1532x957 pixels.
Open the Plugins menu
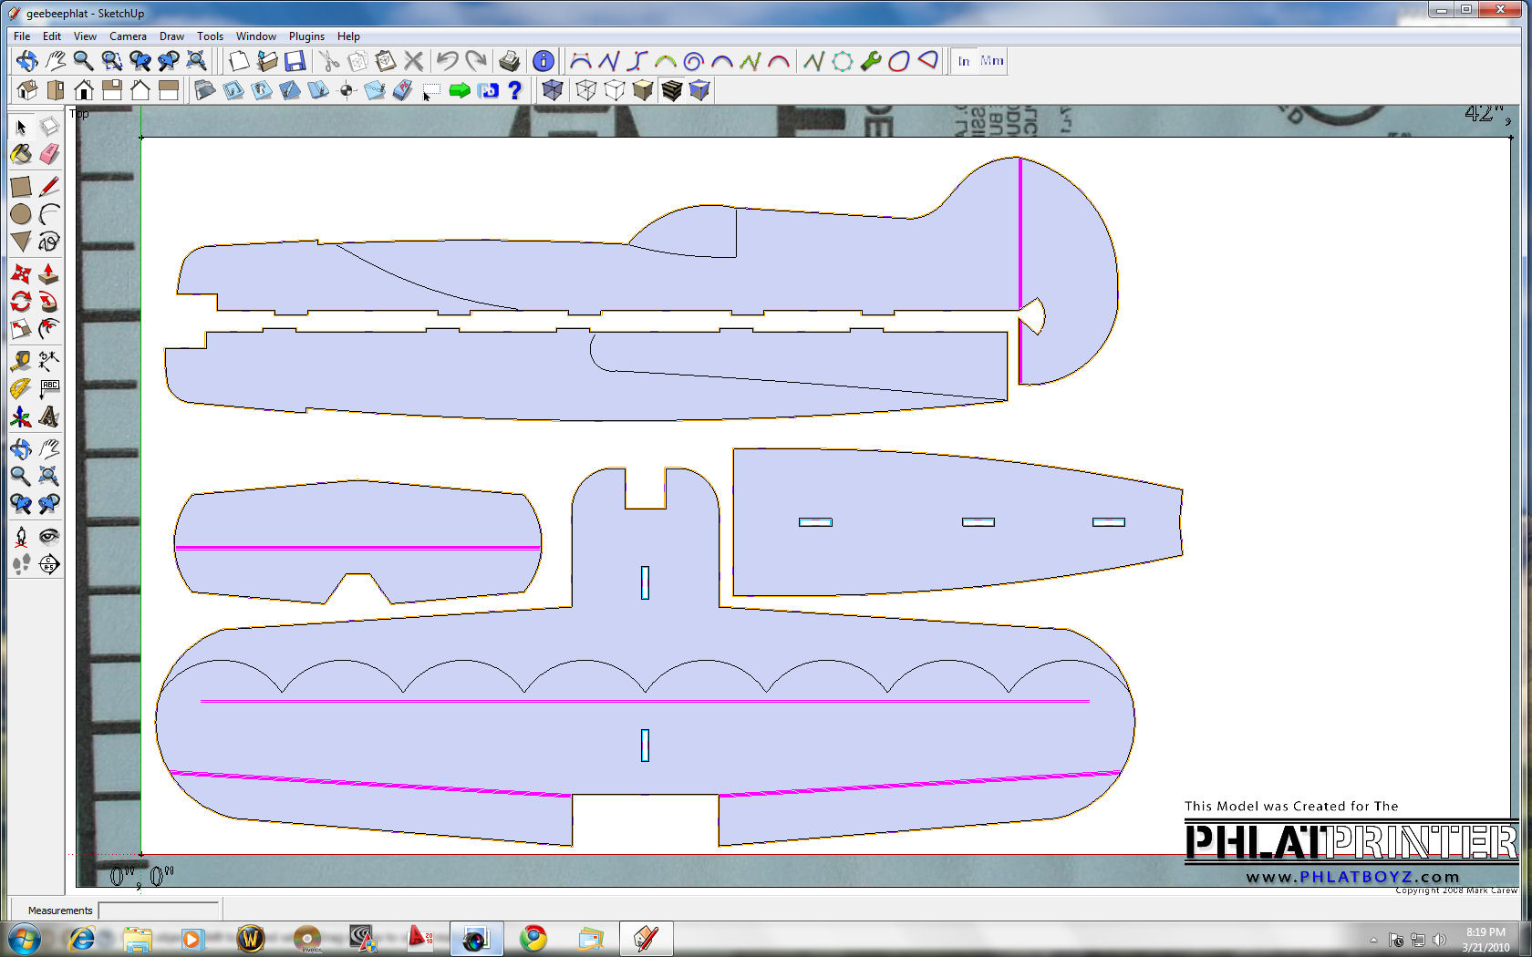coord(306,36)
